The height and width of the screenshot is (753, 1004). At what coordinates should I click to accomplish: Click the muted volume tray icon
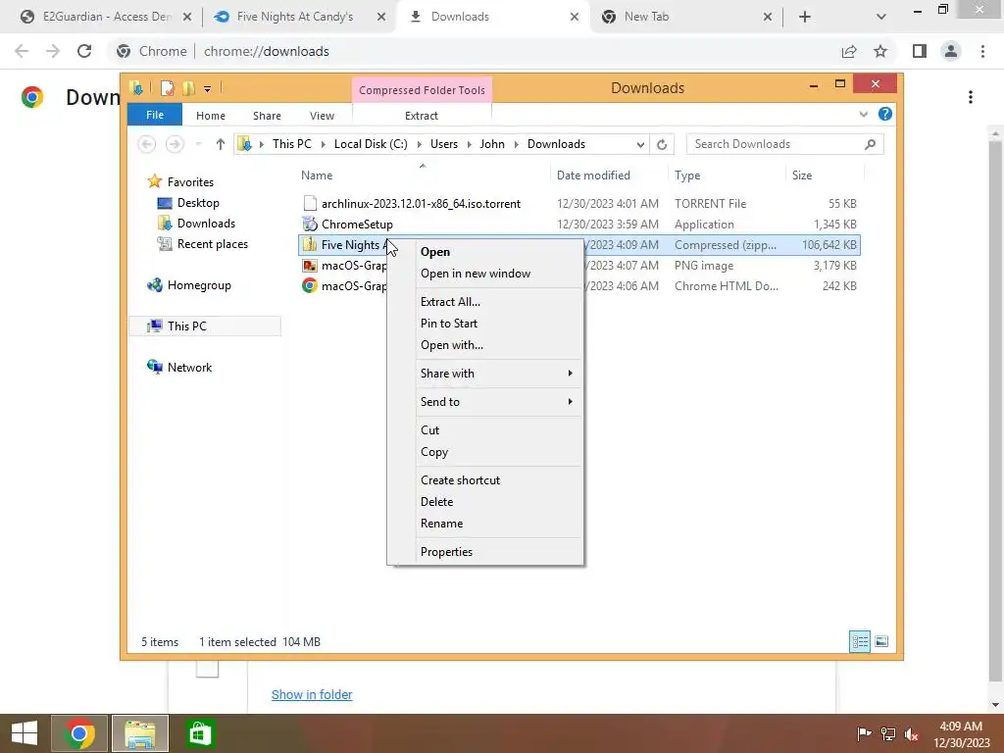912,733
